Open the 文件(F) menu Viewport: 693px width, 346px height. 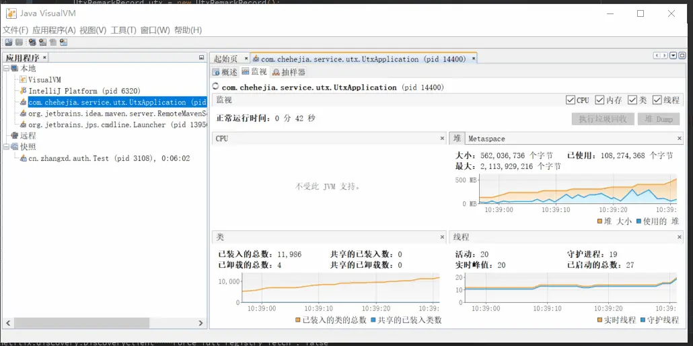coord(15,30)
